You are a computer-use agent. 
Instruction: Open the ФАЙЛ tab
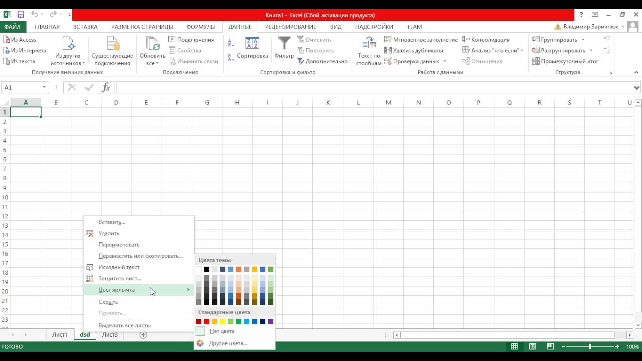(12, 27)
